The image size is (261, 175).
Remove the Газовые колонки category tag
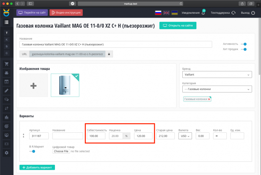(209, 99)
